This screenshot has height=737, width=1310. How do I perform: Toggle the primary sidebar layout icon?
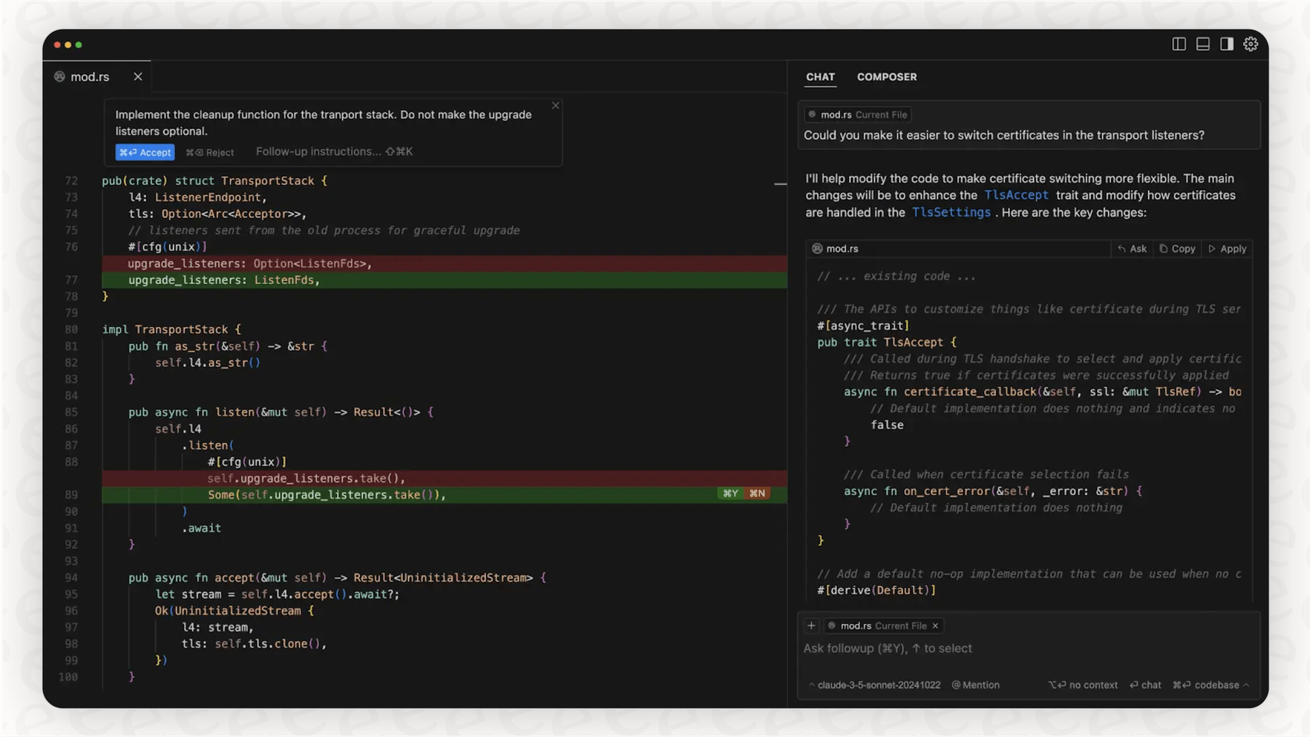click(1178, 44)
